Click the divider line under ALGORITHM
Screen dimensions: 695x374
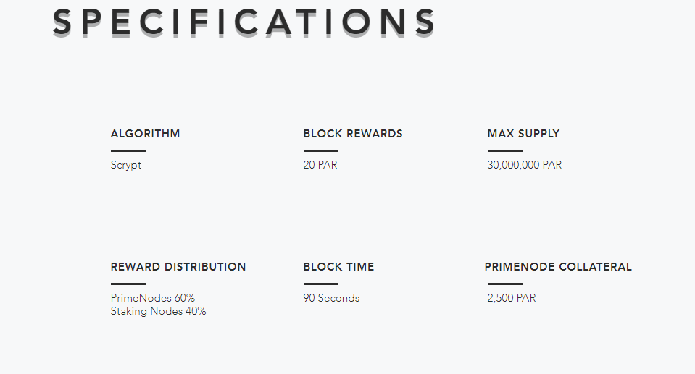pyautogui.click(x=128, y=150)
